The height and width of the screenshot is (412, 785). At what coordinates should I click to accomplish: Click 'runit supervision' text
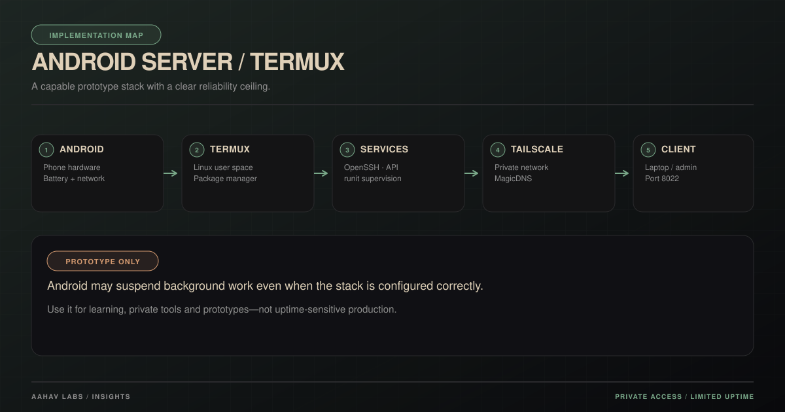click(x=373, y=179)
